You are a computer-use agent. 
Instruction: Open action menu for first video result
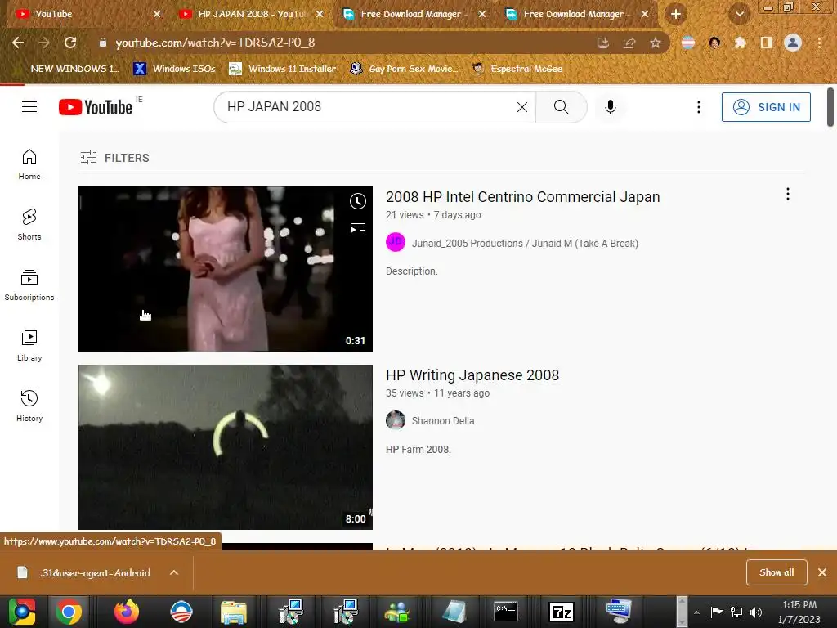click(788, 195)
